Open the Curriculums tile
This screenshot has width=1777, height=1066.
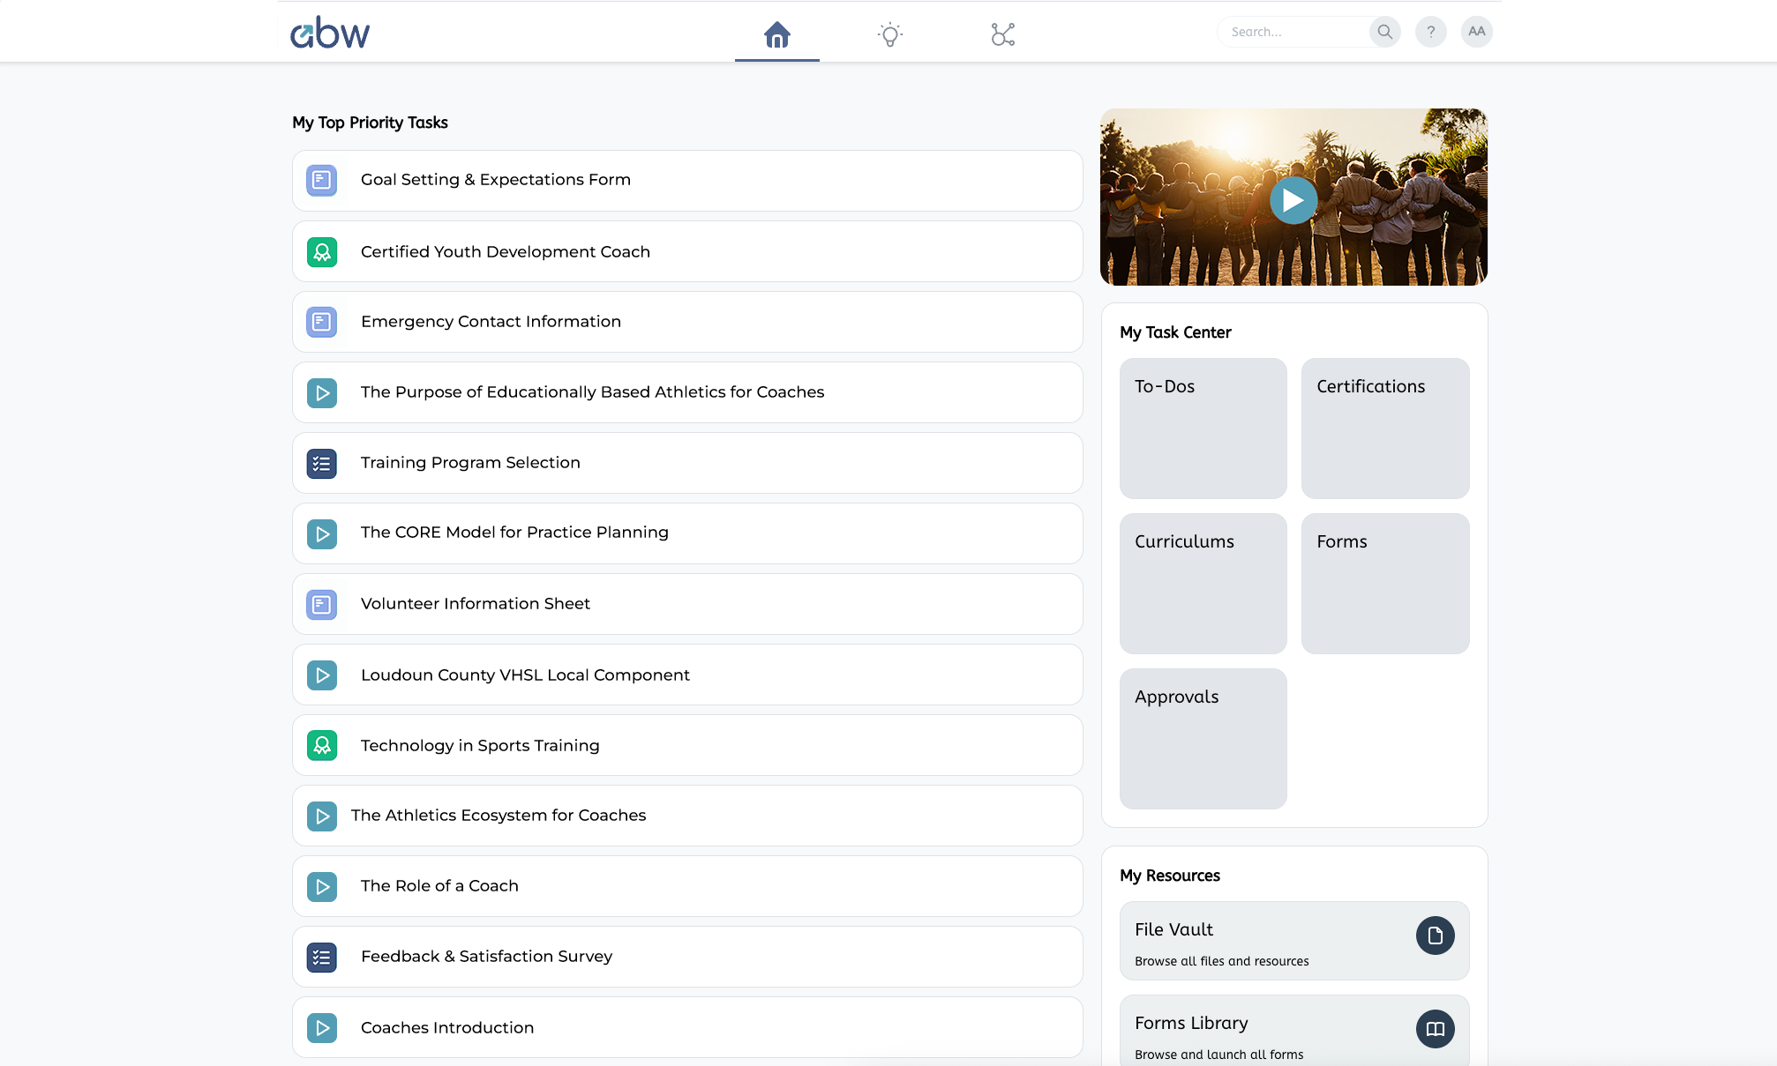tap(1203, 583)
